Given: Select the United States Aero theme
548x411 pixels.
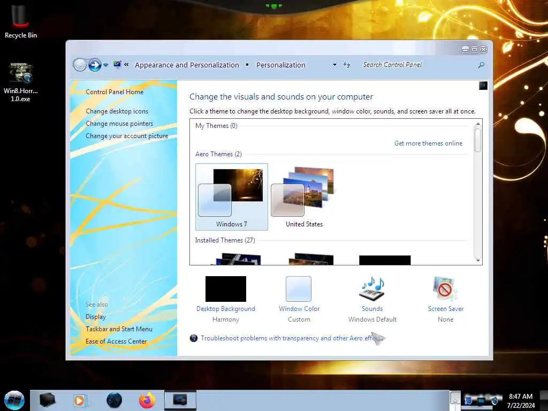Looking at the screenshot, I should click(305, 197).
